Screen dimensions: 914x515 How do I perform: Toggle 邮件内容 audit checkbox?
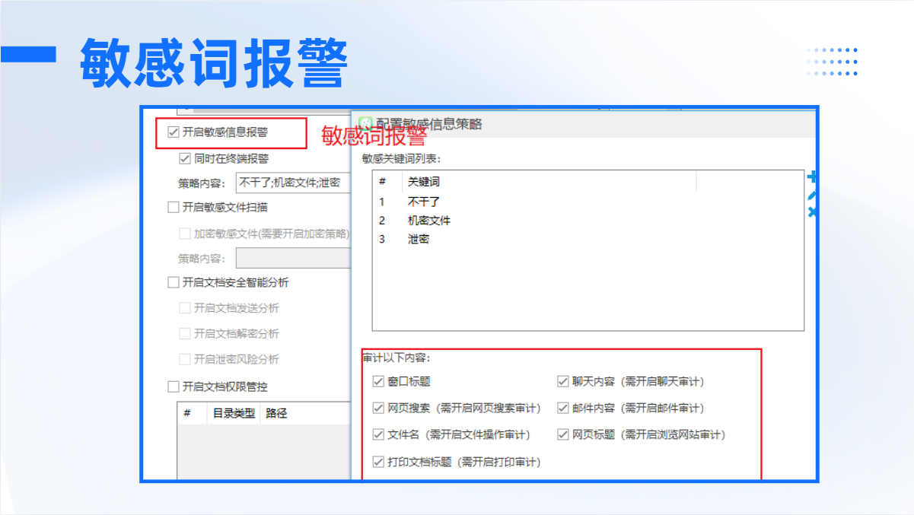[563, 409]
